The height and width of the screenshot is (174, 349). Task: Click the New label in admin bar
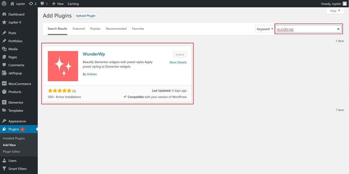[60, 4]
